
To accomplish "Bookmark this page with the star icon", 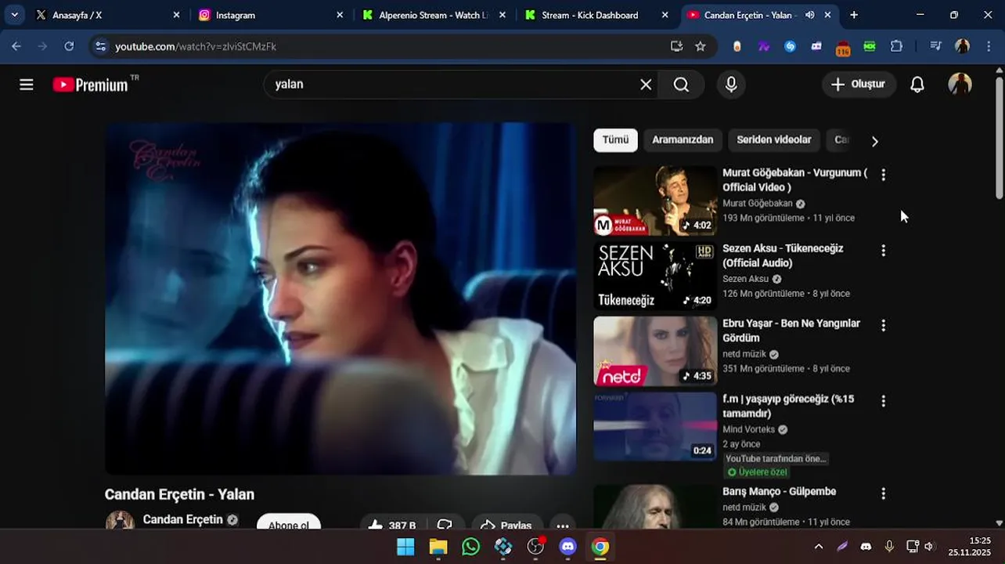I will [701, 46].
